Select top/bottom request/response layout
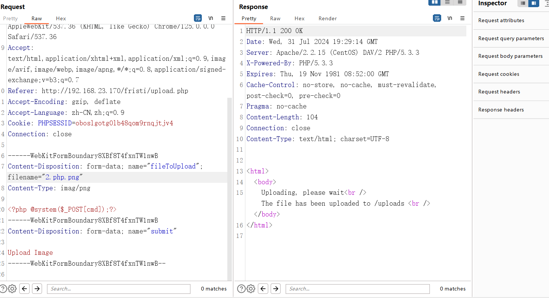Viewport: 549px width, 298px height. [x=447, y=2]
